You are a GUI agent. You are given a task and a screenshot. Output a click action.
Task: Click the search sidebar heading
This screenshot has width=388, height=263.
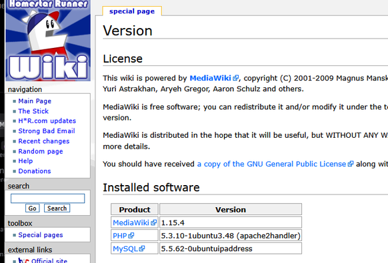point(18,186)
